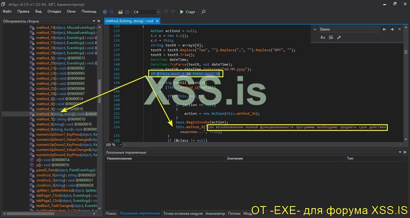Redo using the curved arrow toolbar icon
The width and height of the screenshot is (410, 218).
[173, 12]
